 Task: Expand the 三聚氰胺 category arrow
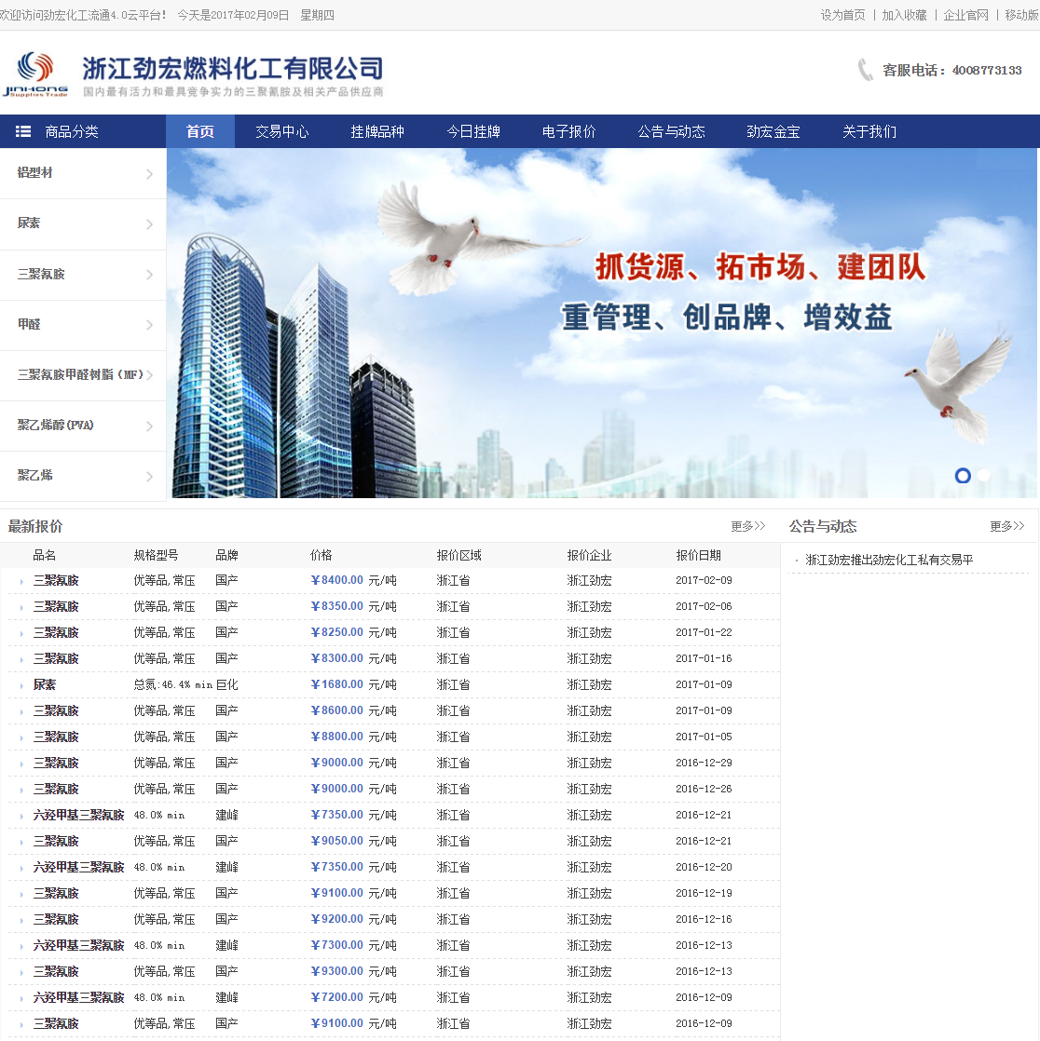click(x=149, y=275)
